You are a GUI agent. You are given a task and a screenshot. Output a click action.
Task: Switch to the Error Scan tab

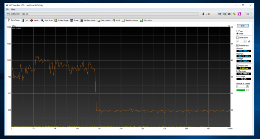coord(47,20)
